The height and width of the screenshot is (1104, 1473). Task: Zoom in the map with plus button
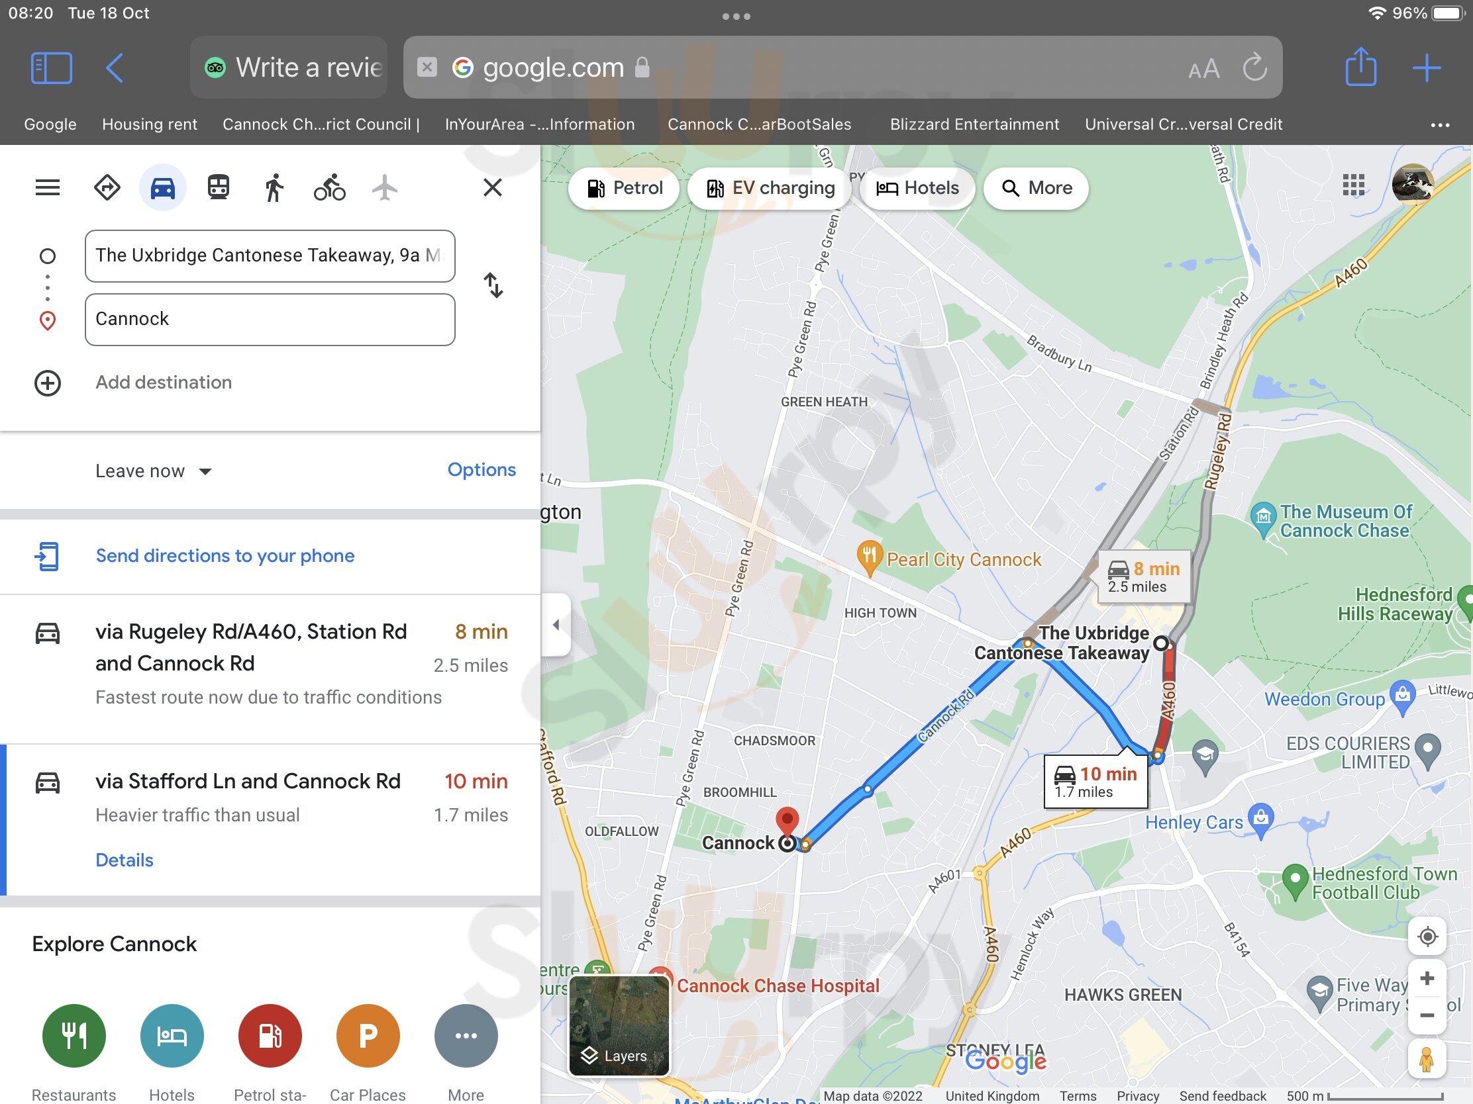pyautogui.click(x=1427, y=978)
